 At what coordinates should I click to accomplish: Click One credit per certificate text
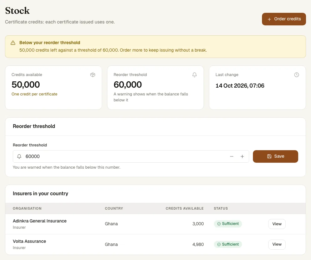34,94
